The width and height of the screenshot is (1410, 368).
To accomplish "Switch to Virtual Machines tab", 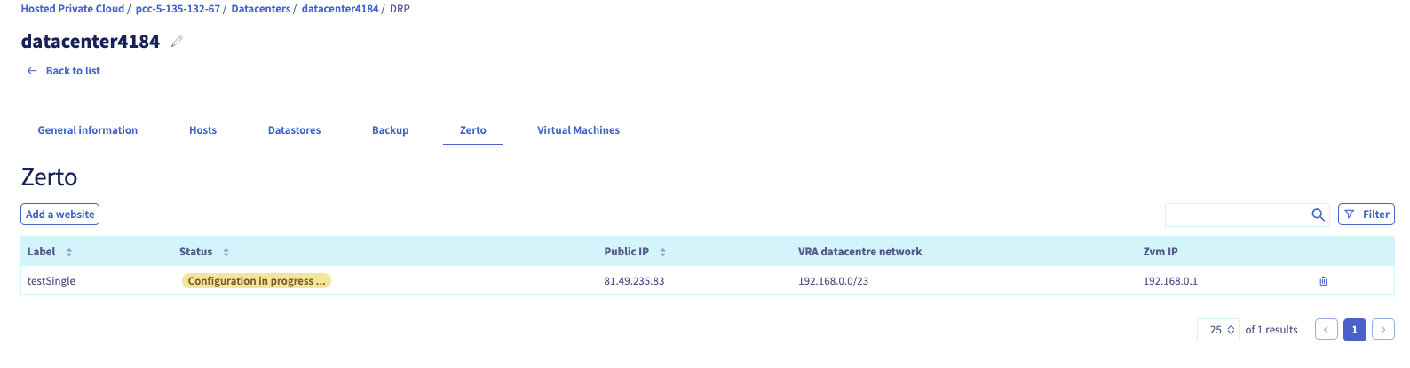I will [x=579, y=130].
